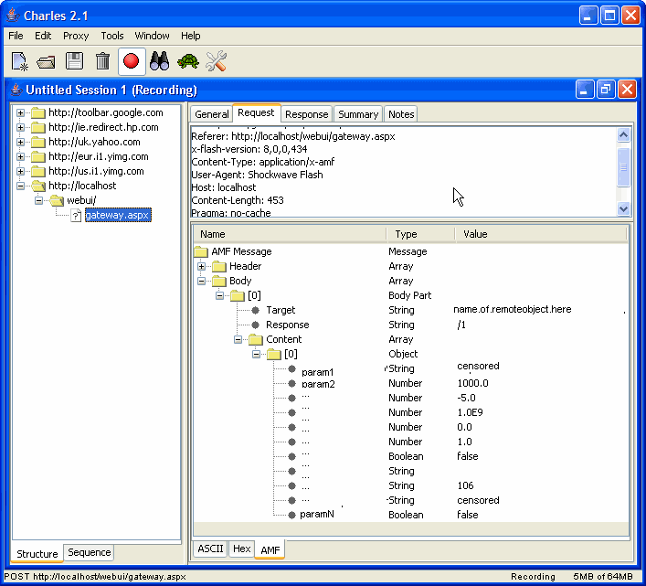
Task: Click the Type column header
Action: tap(420, 234)
